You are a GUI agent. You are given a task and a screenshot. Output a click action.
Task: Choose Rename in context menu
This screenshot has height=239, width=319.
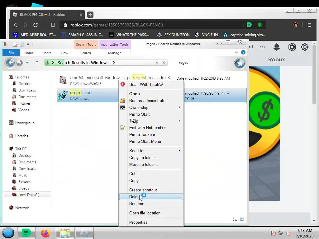click(x=151, y=204)
